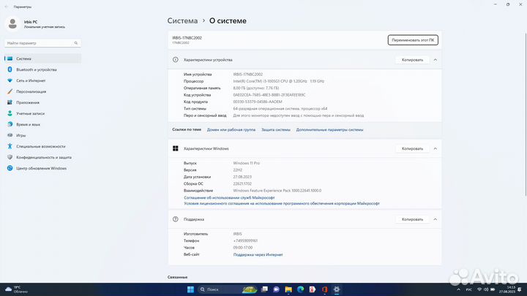Screen dimensions: 527x296
Task: Click the Связанные heading at the bottom
Action: coord(177,277)
